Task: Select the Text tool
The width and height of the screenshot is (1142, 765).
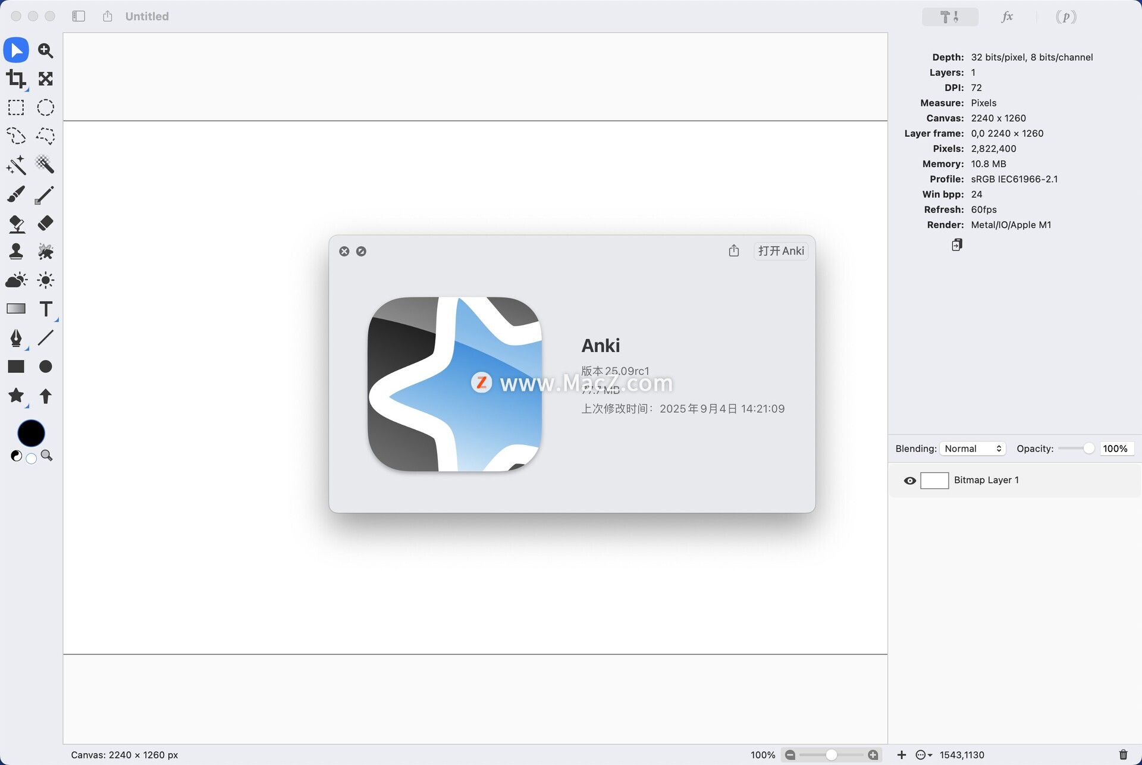Action: click(45, 309)
